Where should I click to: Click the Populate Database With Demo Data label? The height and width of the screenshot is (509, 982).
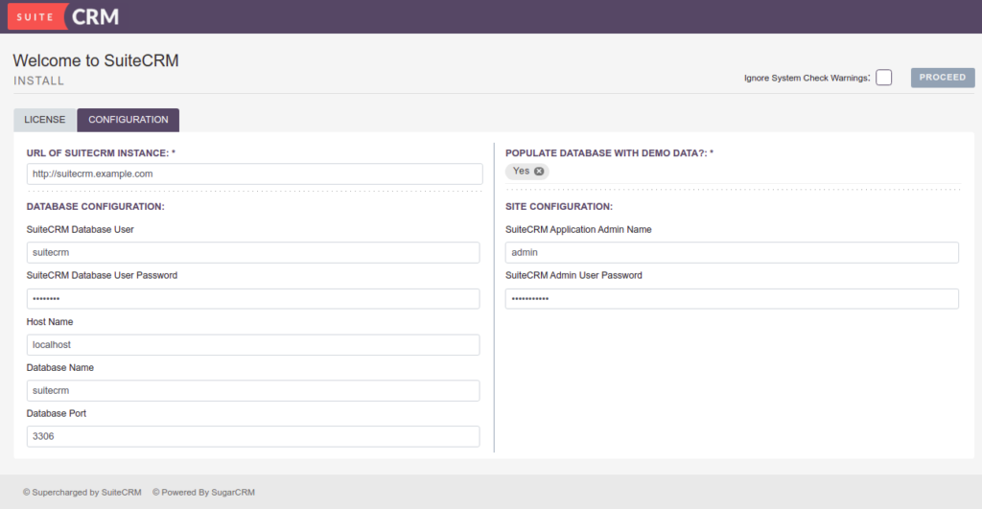(x=609, y=152)
